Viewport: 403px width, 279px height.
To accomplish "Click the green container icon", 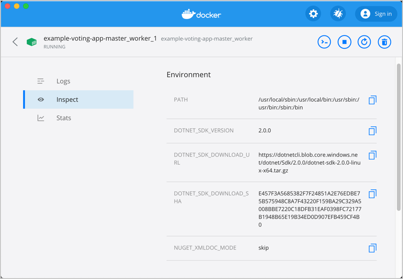I will pos(32,42).
